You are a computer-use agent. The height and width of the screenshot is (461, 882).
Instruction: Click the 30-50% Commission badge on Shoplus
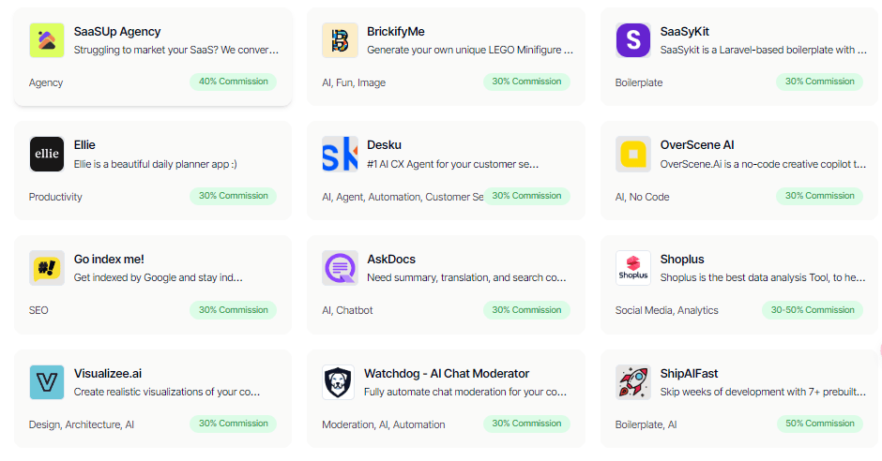click(x=813, y=310)
